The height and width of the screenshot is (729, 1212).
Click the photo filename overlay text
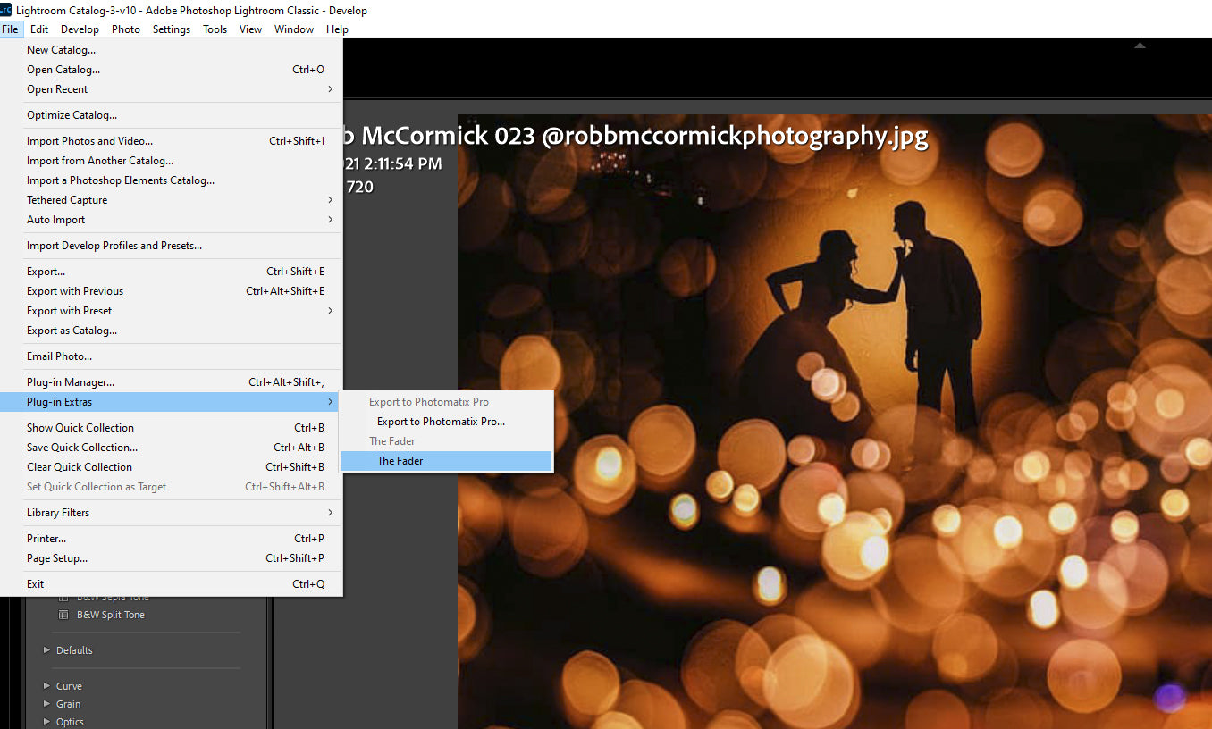(x=635, y=136)
